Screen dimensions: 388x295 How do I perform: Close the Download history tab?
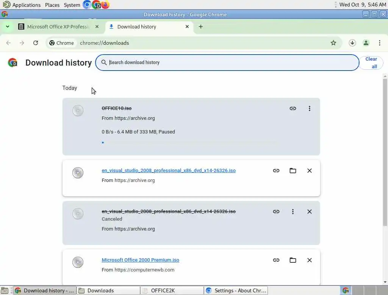[x=187, y=27]
